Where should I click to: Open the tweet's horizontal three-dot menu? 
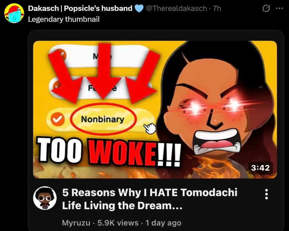pos(279,8)
